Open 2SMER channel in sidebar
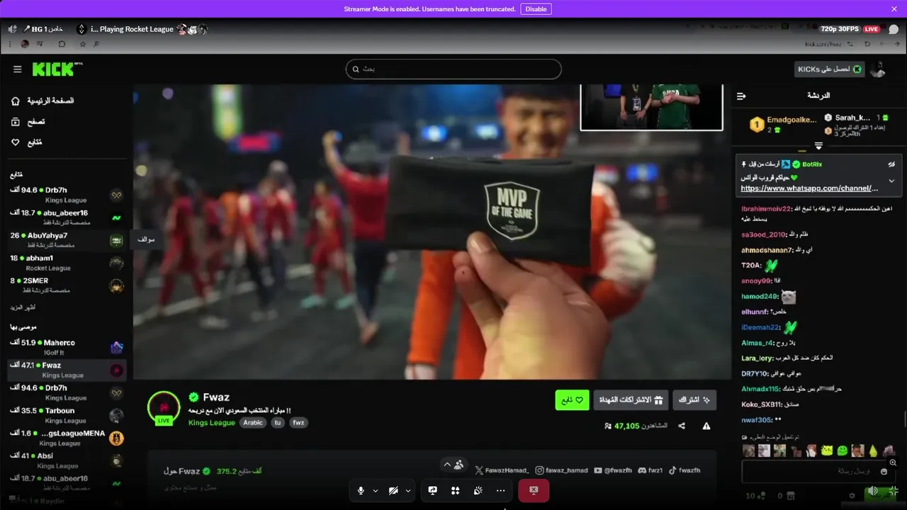The image size is (907, 510). pyautogui.click(x=67, y=285)
